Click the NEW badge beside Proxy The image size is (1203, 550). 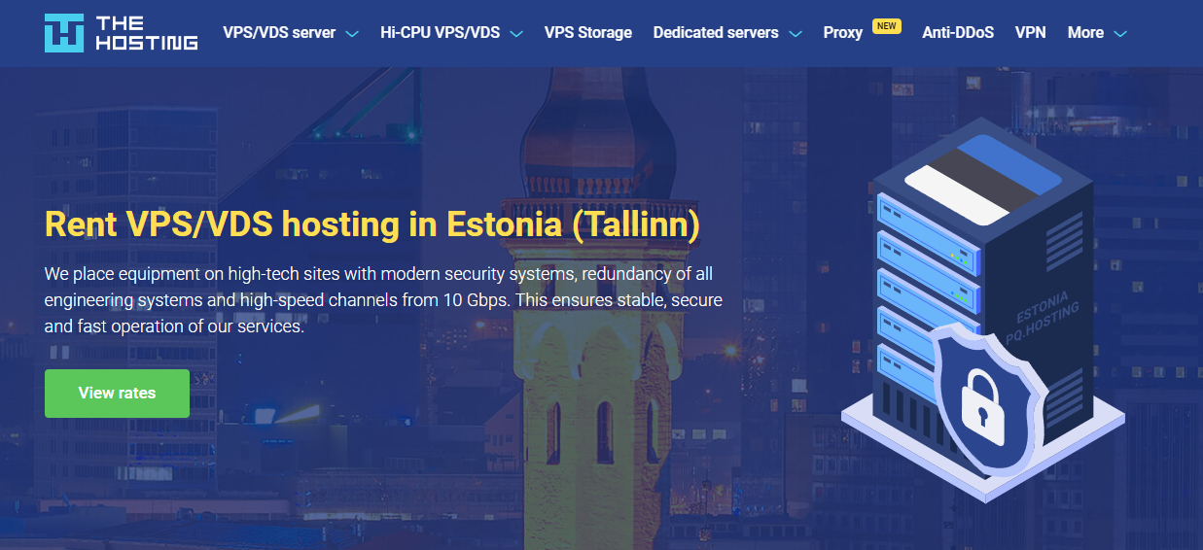click(886, 26)
